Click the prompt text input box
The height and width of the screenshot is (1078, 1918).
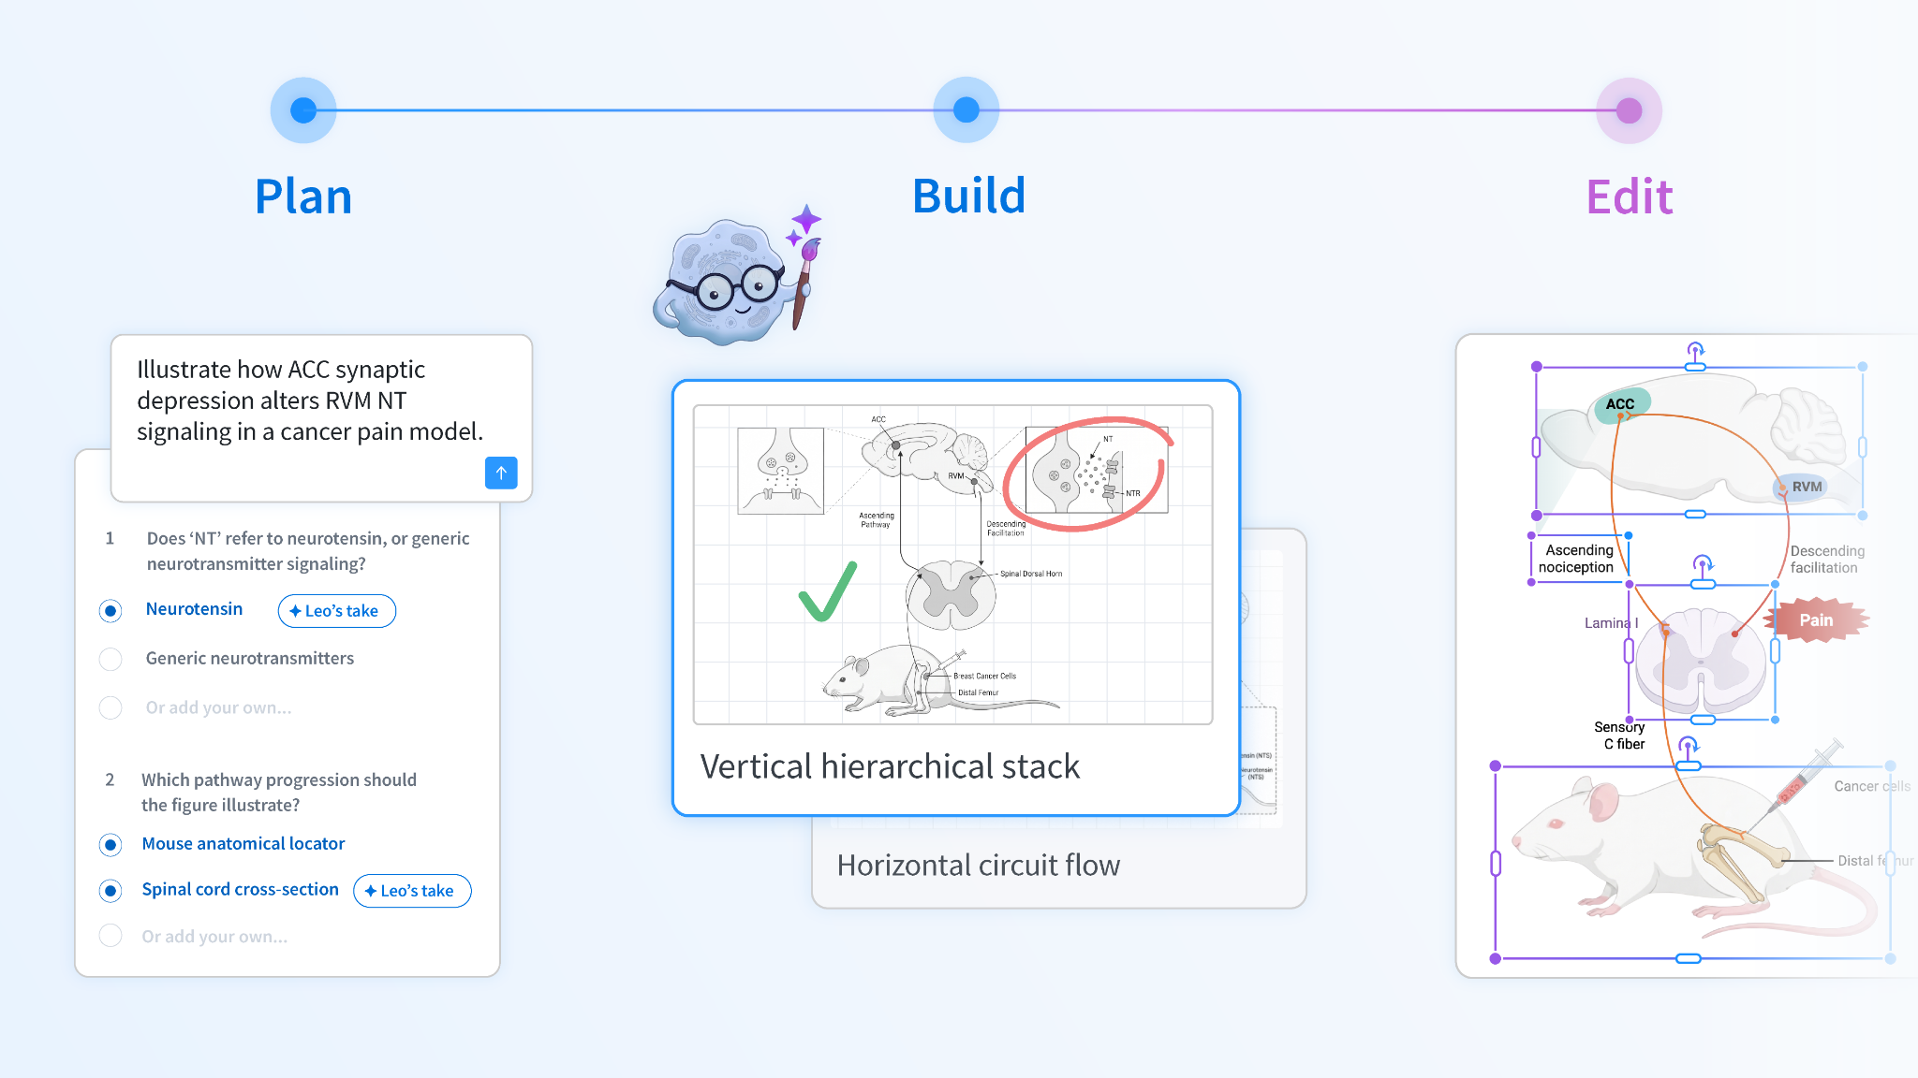coord(321,417)
